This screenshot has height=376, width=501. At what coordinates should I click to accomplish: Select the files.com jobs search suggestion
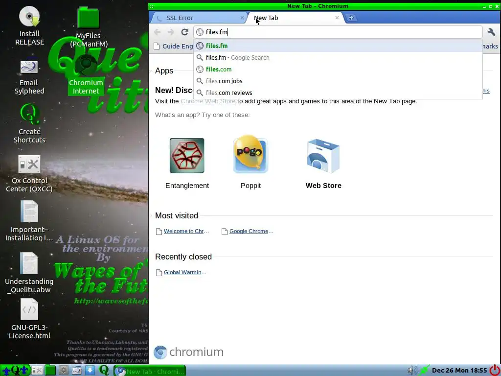pos(338,81)
